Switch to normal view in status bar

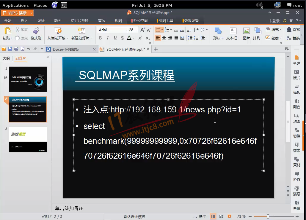[x=213, y=216]
